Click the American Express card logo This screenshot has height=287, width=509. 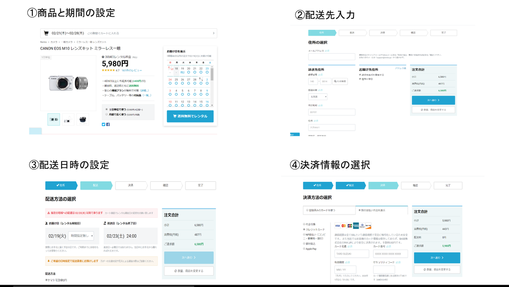[x=356, y=226]
